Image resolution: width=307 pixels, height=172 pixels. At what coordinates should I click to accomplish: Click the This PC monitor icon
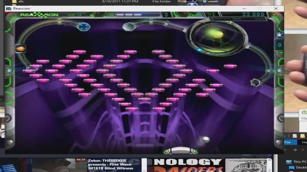289,161
